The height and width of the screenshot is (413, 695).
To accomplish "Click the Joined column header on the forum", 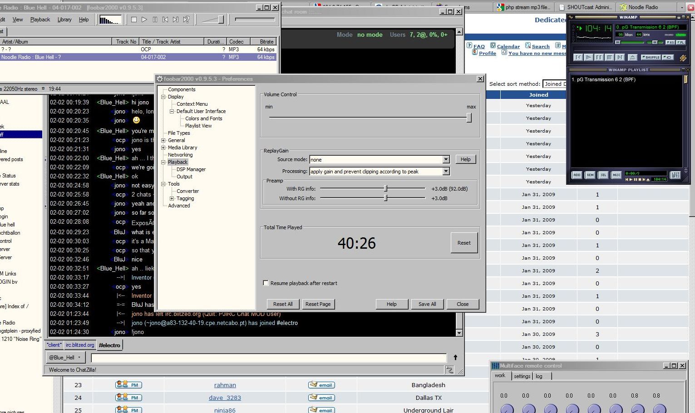I will coord(538,95).
